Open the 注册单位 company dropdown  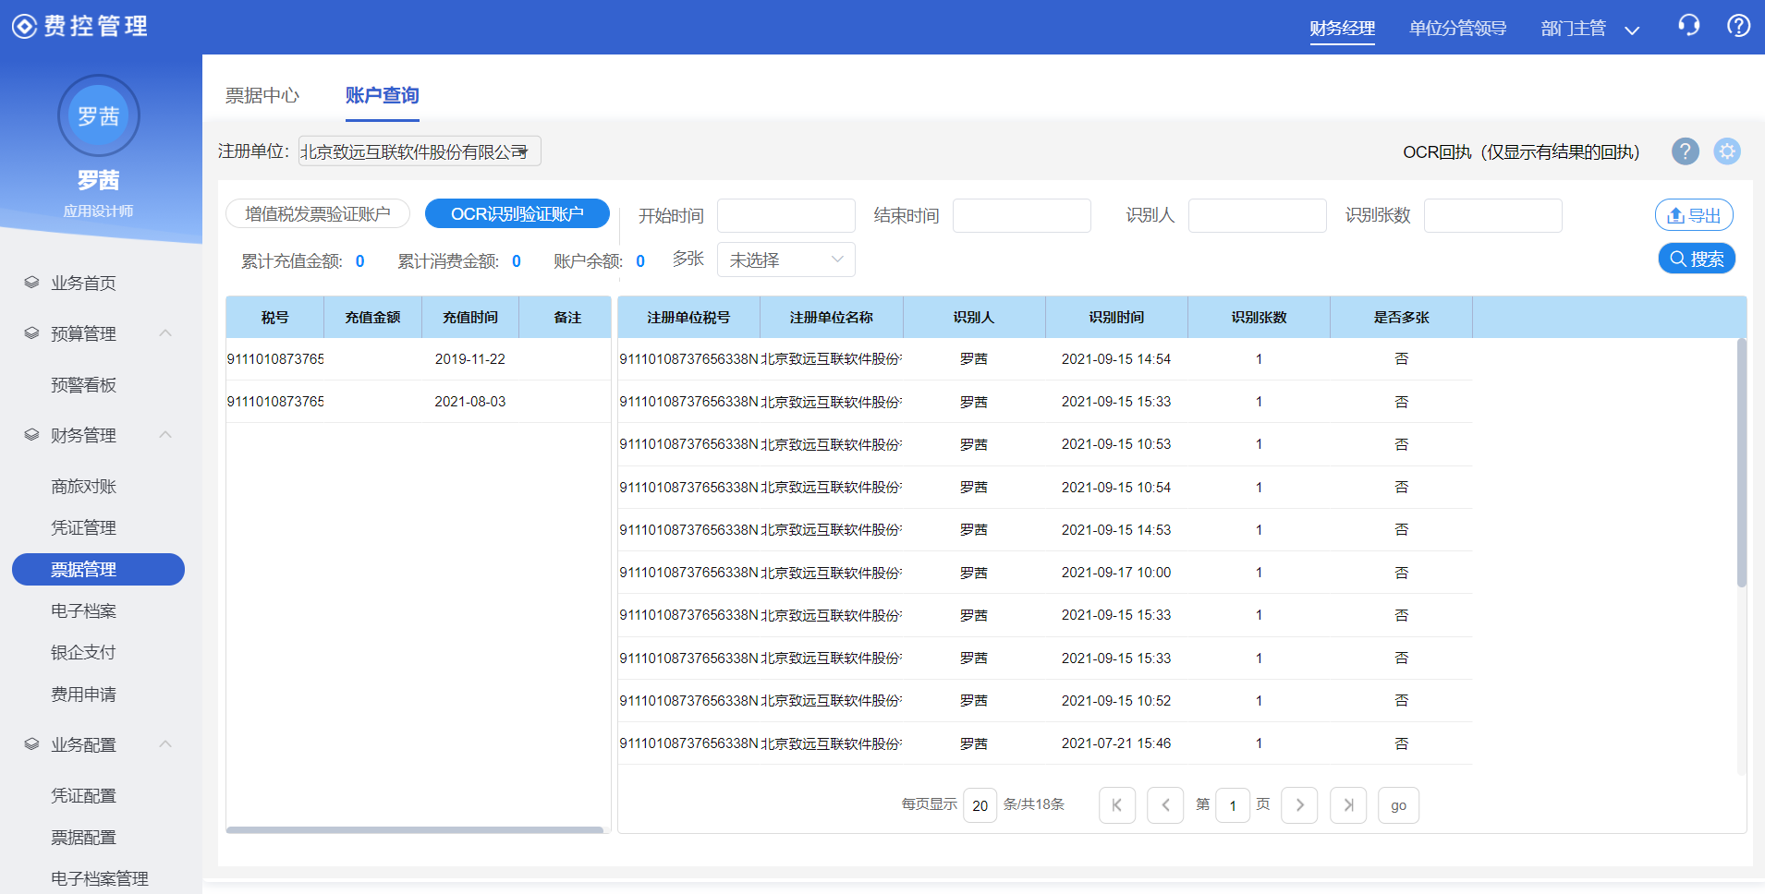pos(420,151)
